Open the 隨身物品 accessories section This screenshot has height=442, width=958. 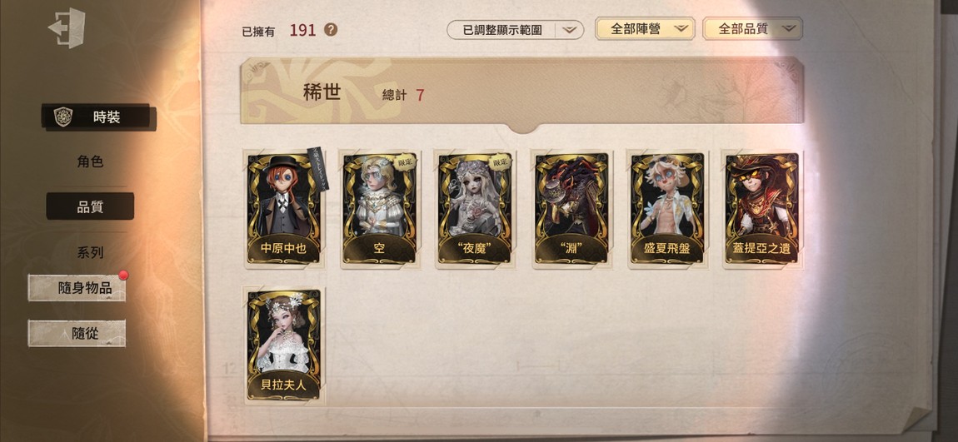point(77,287)
